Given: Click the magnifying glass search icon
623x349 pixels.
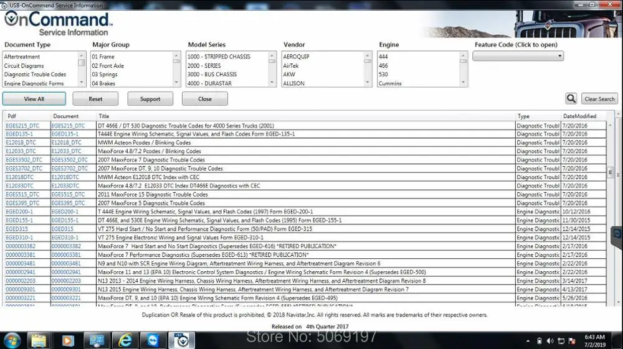Looking at the screenshot, I should tap(571, 99).
